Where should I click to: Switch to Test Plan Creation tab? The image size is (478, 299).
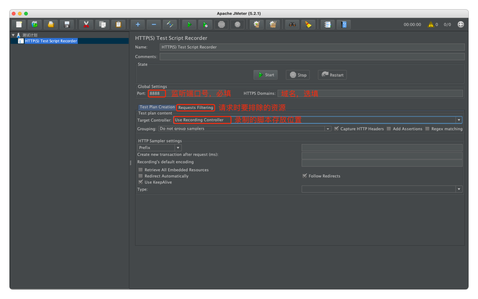(157, 107)
